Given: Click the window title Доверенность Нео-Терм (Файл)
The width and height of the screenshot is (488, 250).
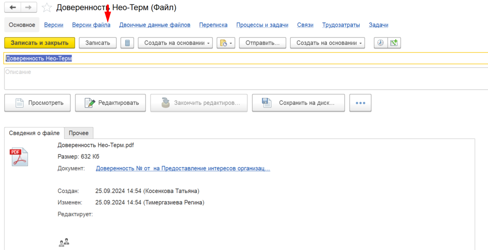Looking at the screenshot, I should pyautogui.click(x=116, y=8).
